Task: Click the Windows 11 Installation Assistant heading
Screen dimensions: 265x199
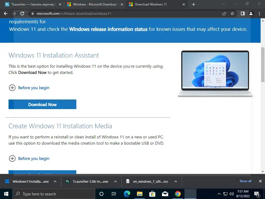Action: pyautogui.click(x=54, y=55)
